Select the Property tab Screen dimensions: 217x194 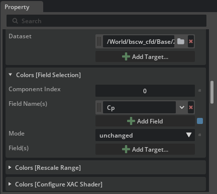click(22, 7)
